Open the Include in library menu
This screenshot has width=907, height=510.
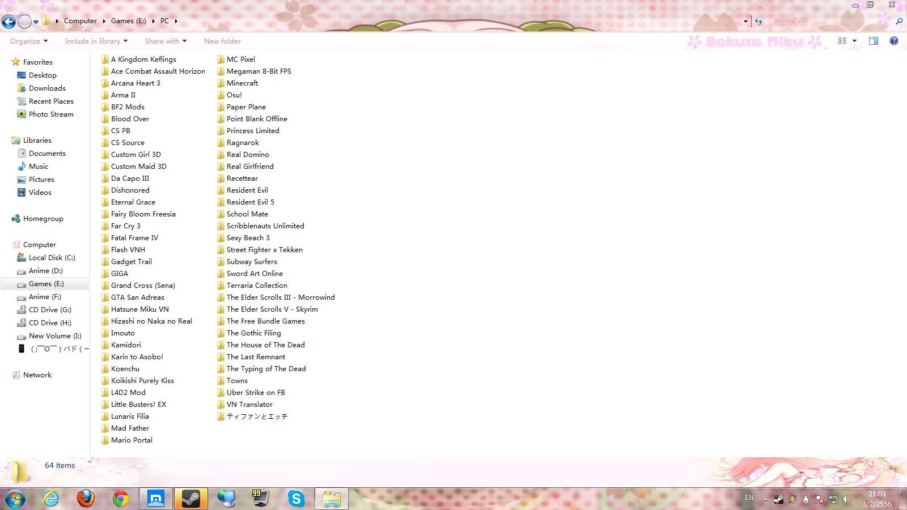point(96,41)
